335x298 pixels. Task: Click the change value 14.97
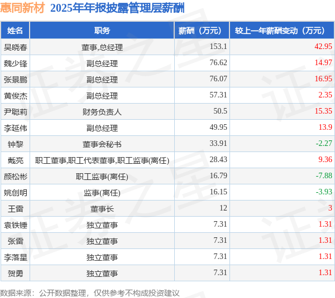[323, 62]
